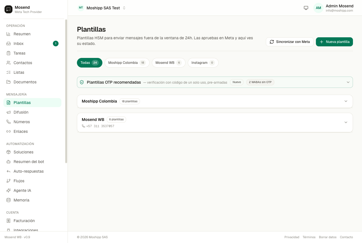Select the Instagram filter tab
362x243 pixels.
[x=203, y=63]
